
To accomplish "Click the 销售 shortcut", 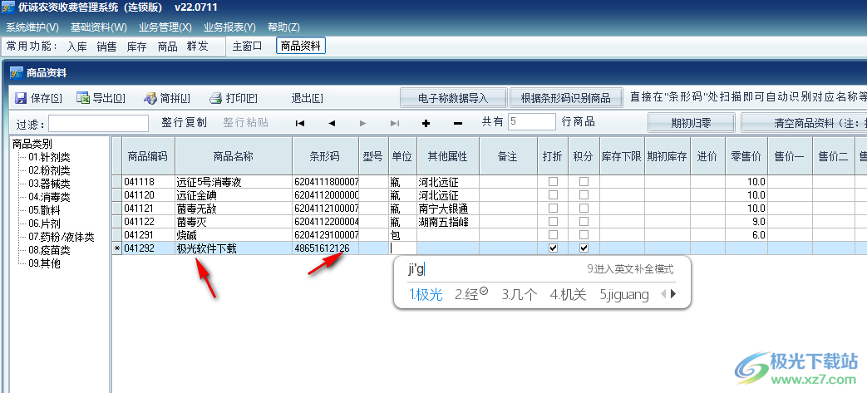I will tap(106, 47).
